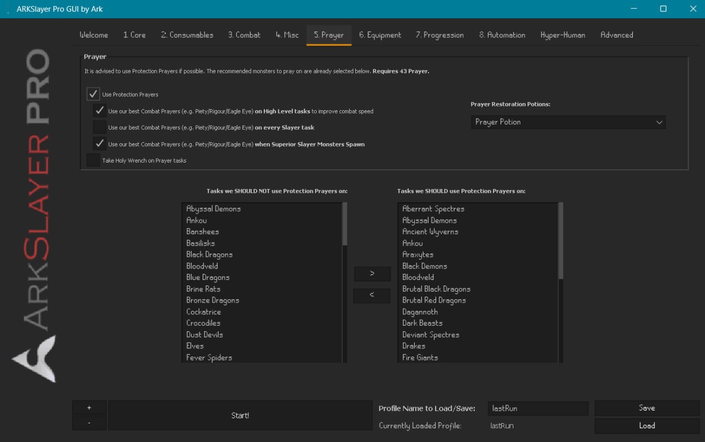
Task: Go to the 3. Combat tab
Action: pyautogui.click(x=245, y=35)
